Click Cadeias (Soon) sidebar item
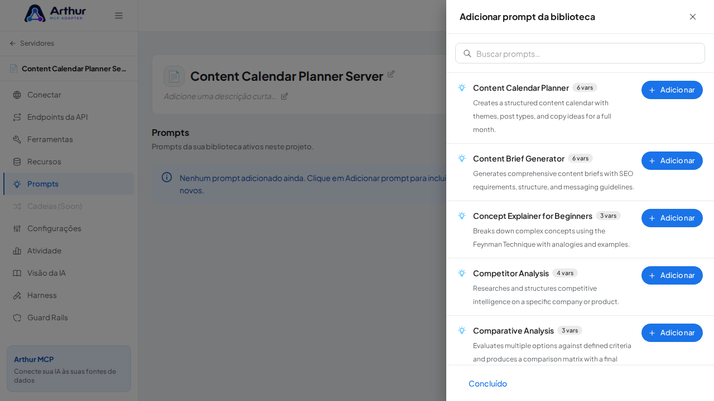Viewport: 714px width, 401px height. point(69,206)
